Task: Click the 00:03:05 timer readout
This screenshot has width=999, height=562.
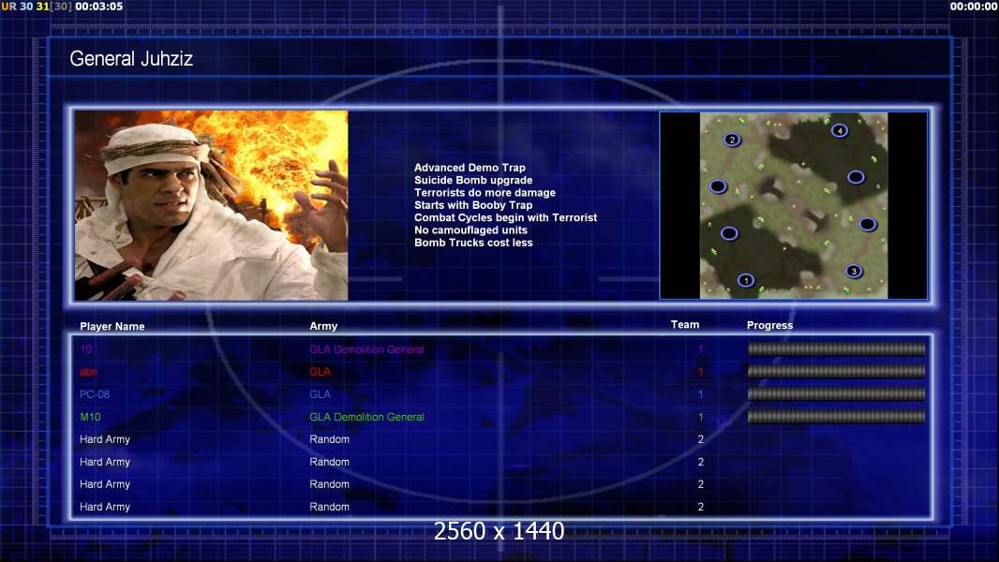Action: (x=98, y=7)
